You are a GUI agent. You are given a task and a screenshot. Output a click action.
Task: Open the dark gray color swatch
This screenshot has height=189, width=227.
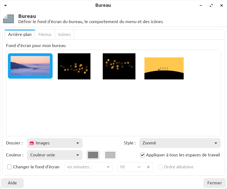[93, 155]
